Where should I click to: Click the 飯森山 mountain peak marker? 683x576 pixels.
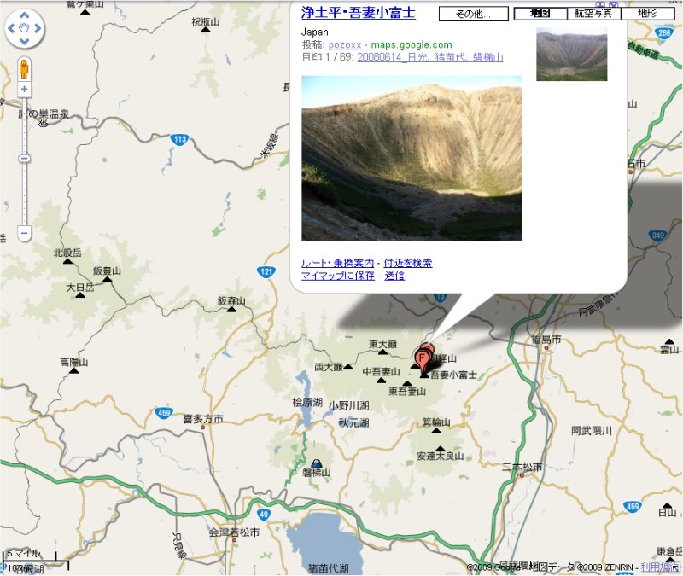pyautogui.click(x=231, y=310)
